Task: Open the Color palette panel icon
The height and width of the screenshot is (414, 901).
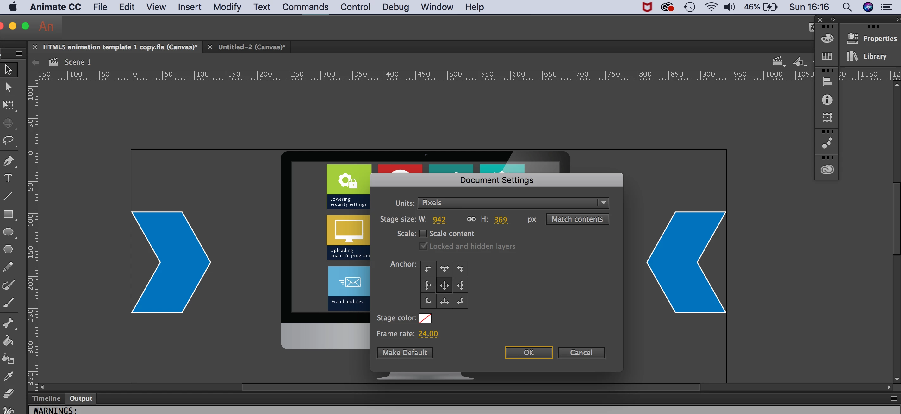Action: pyautogui.click(x=827, y=39)
